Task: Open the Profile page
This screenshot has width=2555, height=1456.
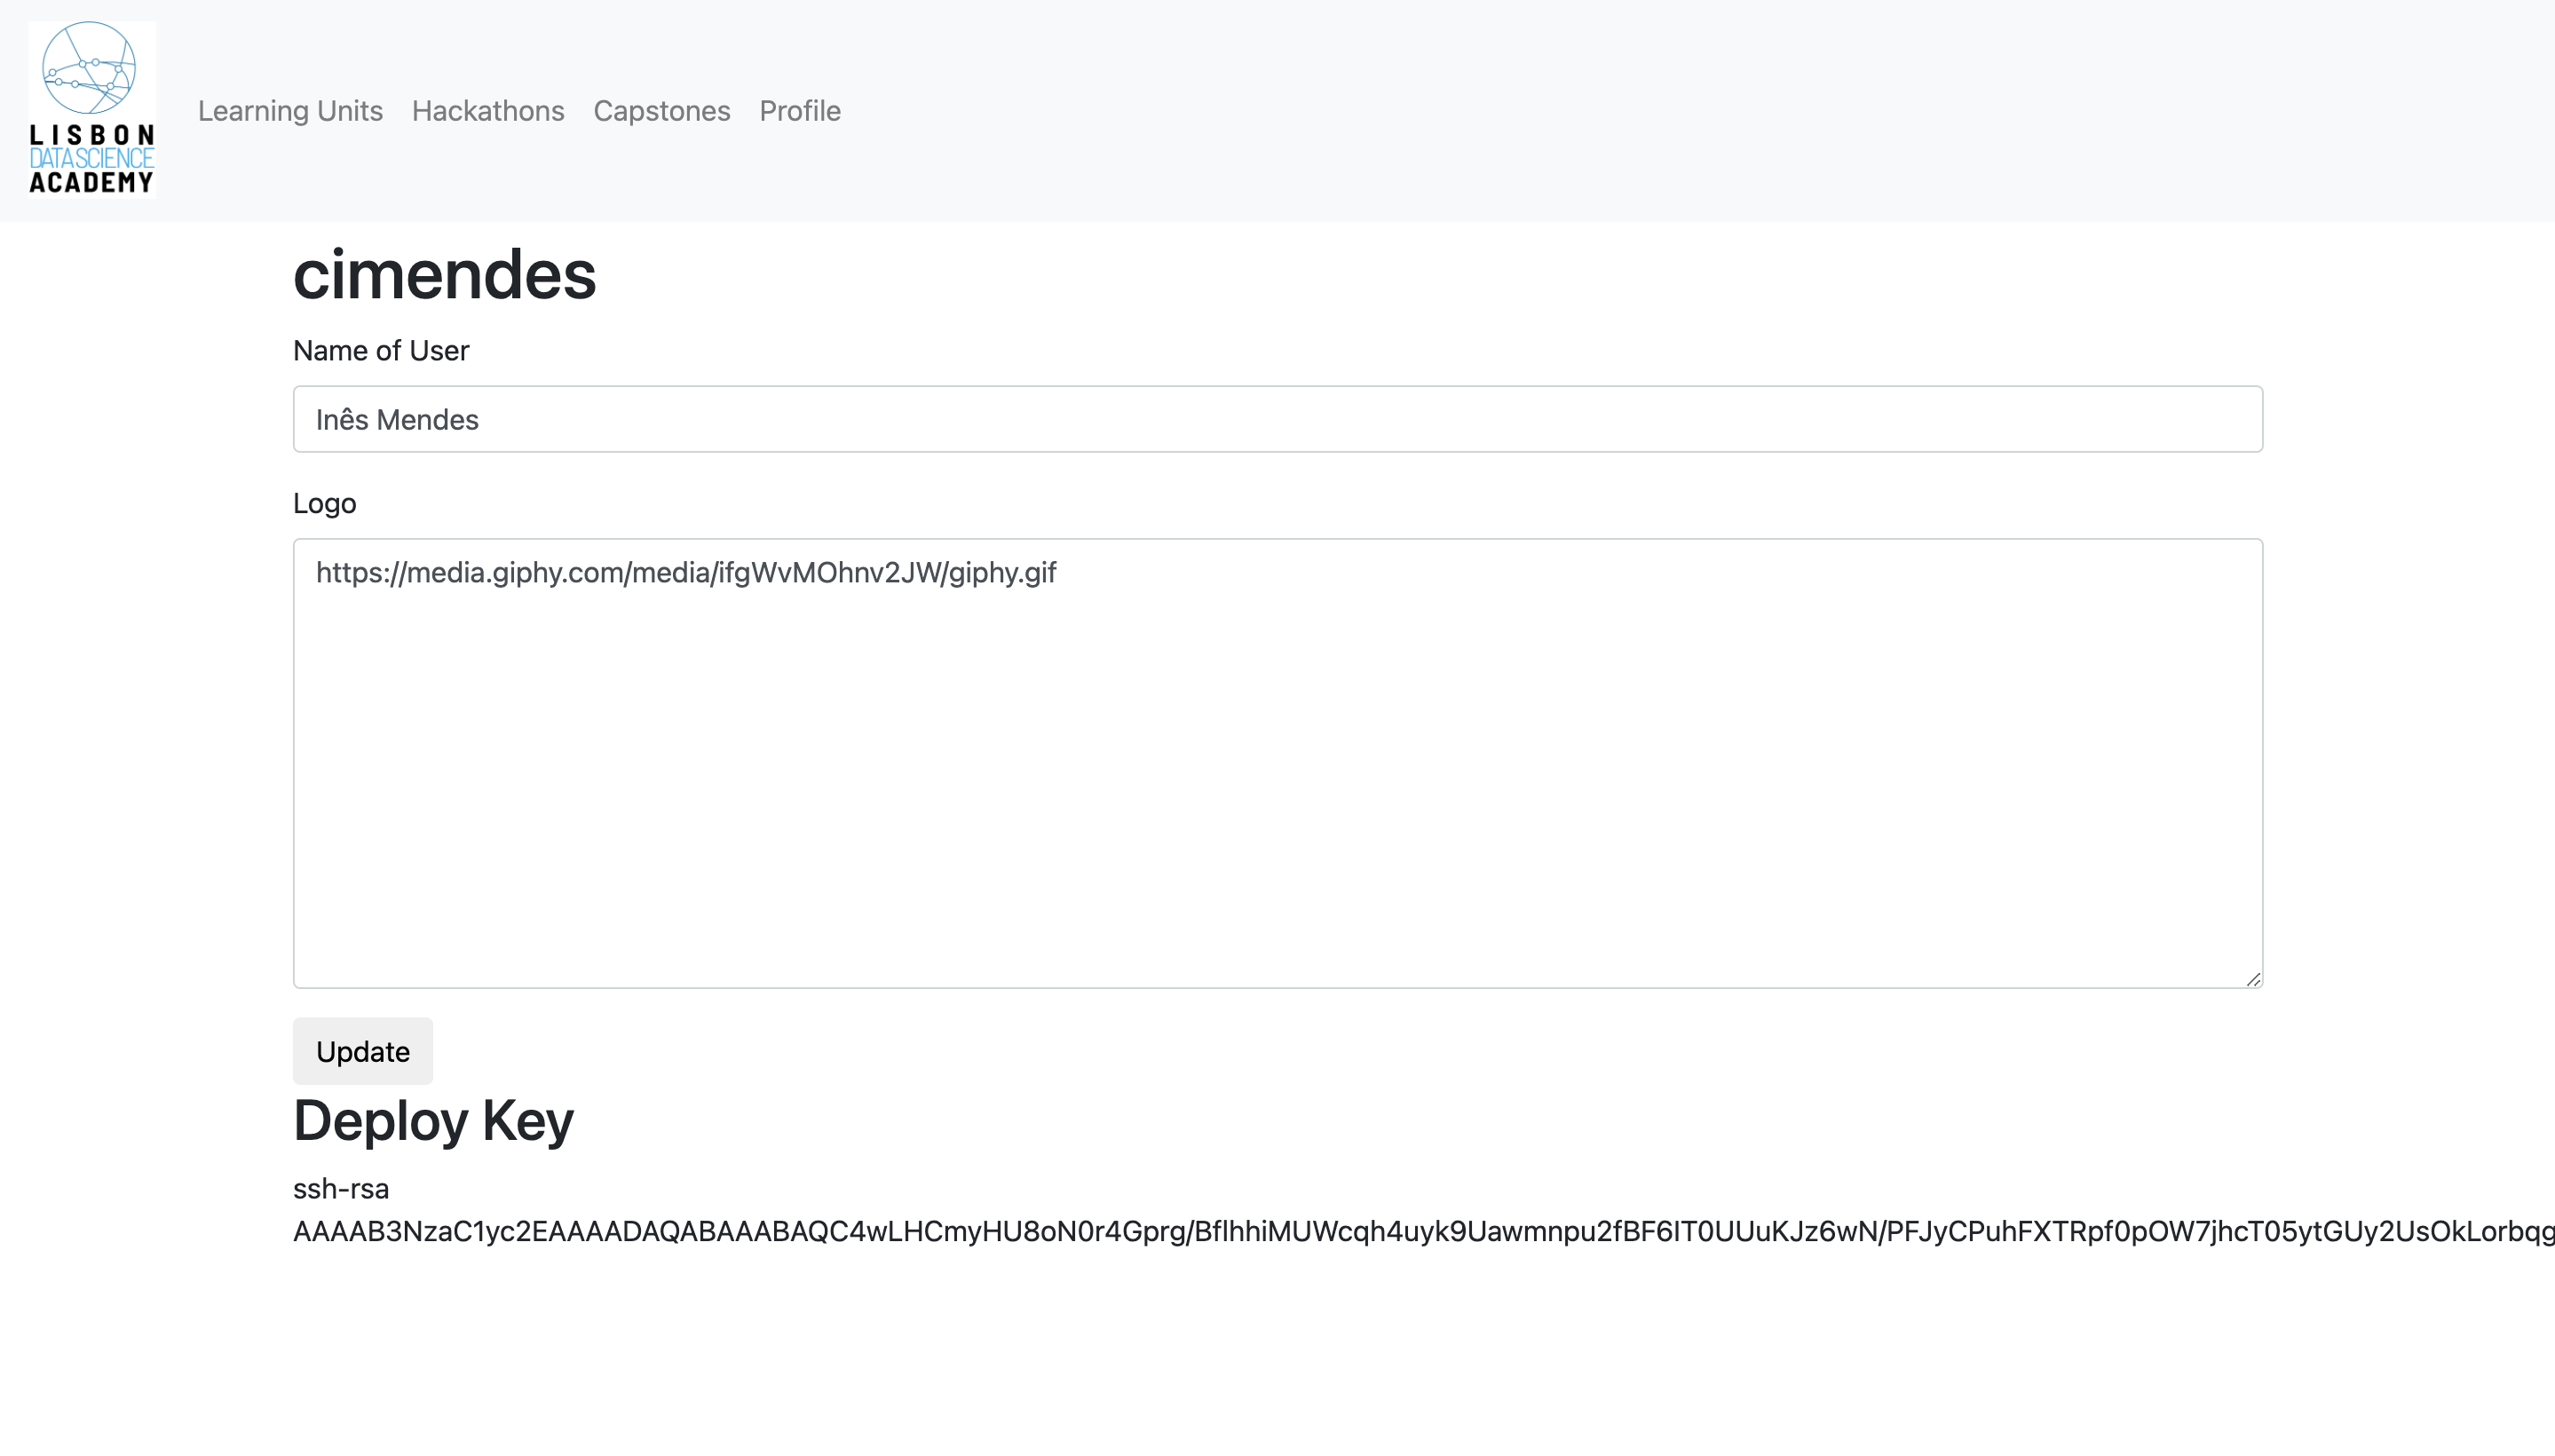Action: pyautogui.click(x=799, y=111)
